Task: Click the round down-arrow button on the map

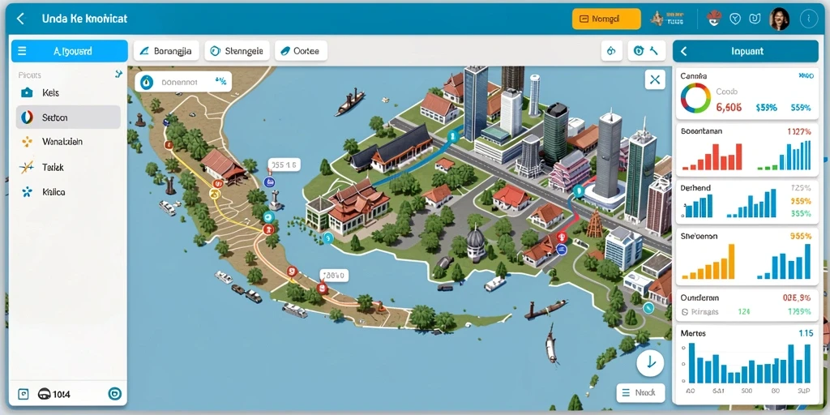Action: coord(651,362)
